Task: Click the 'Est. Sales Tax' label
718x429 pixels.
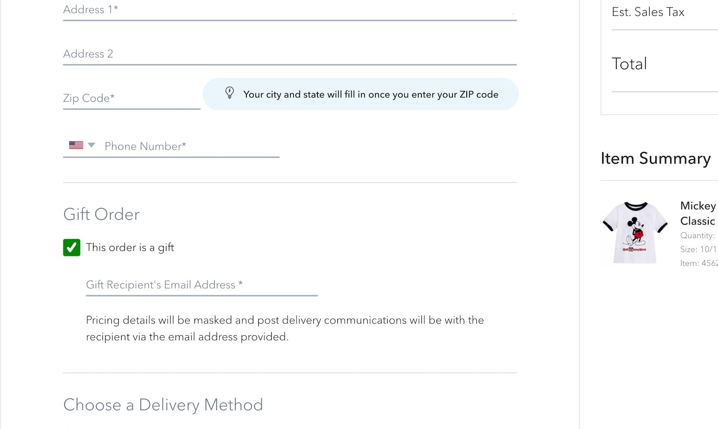Action: 648,12
